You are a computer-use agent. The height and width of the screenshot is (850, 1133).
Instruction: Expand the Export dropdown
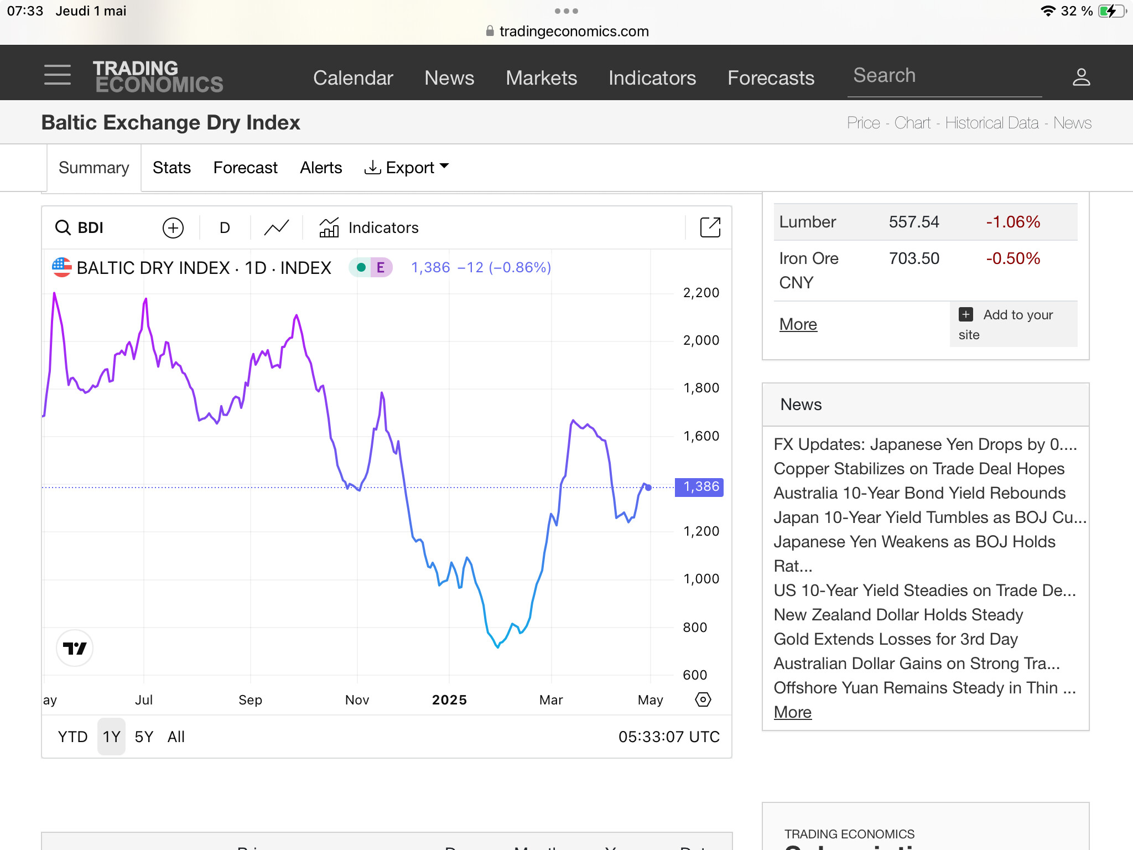click(407, 167)
